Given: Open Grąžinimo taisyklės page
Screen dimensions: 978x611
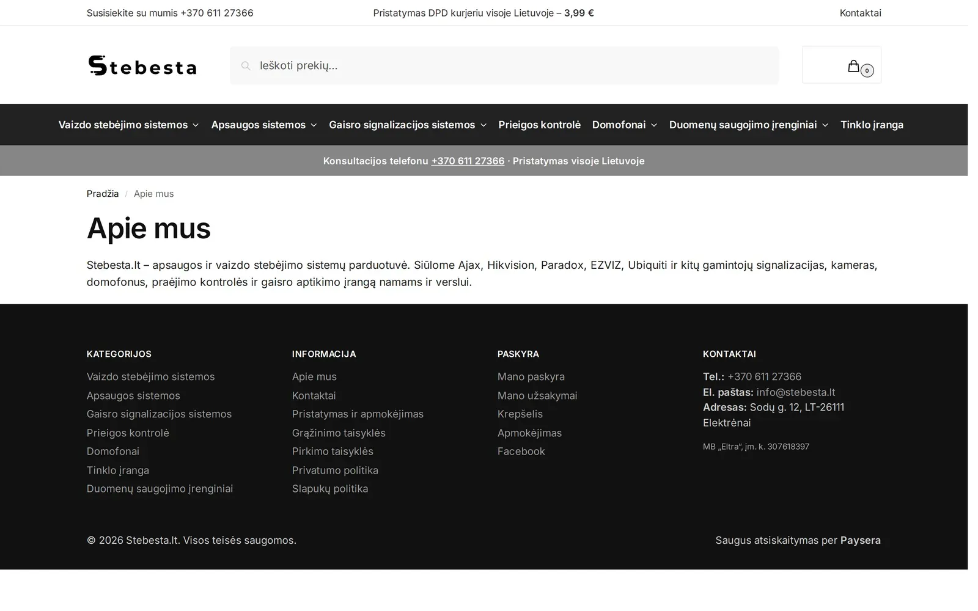Looking at the screenshot, I should pyautogui.click(x=339, y=433).
